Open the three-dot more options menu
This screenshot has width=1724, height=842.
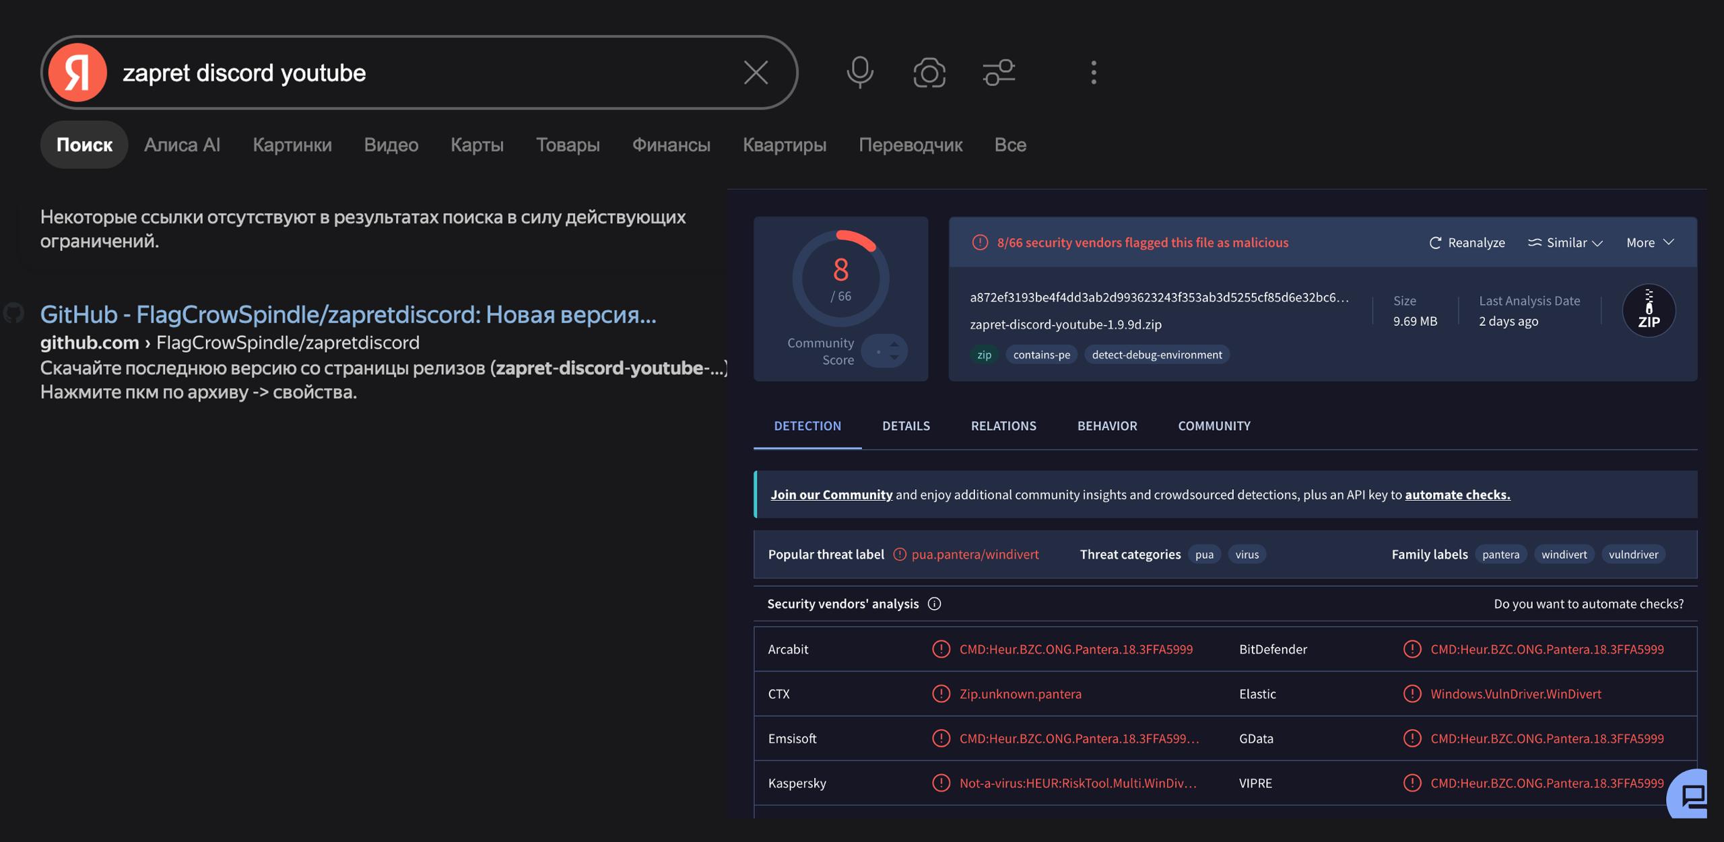tap(1094, 72)
